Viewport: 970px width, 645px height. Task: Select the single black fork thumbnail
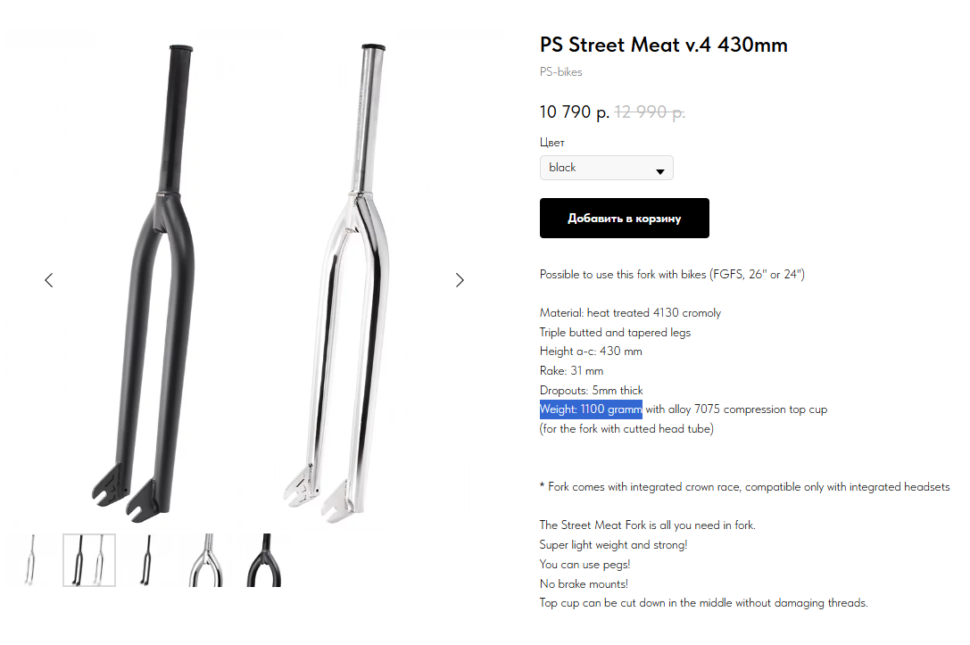coord(146,559)
